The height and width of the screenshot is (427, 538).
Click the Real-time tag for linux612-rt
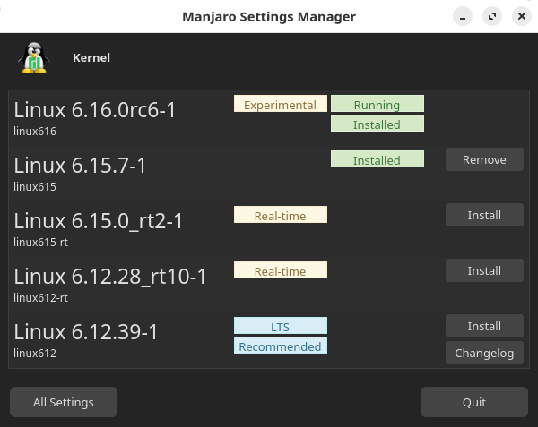(x=281, y=270)
